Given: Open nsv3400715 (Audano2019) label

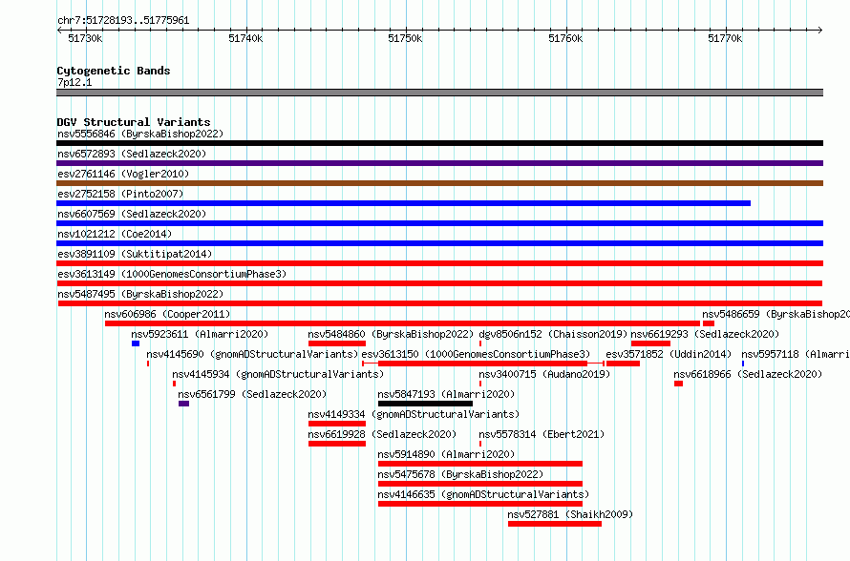Looking at the screenshot, I should [x=544, y=374].
